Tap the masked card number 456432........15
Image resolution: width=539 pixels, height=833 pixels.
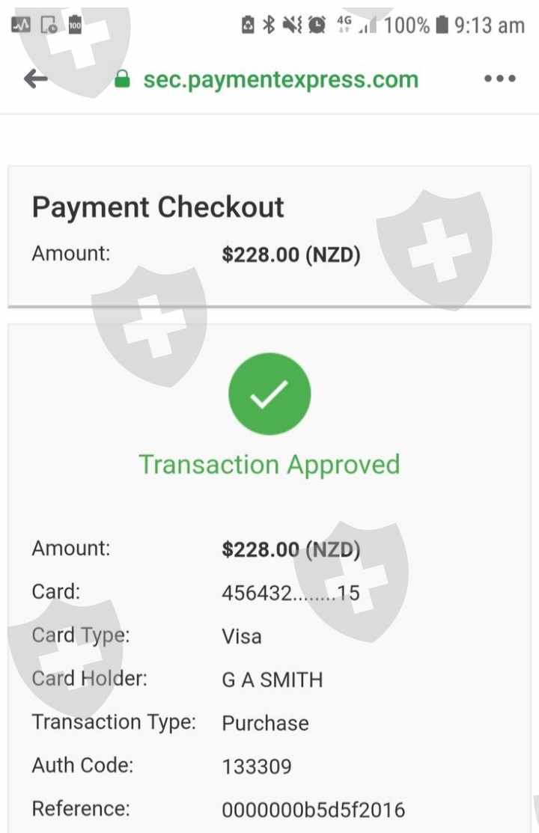(x=290, y=594)
